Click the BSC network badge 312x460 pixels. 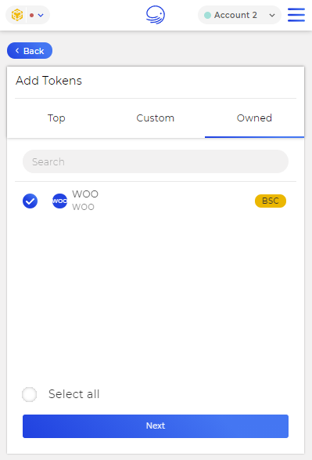tap(271, 201)
